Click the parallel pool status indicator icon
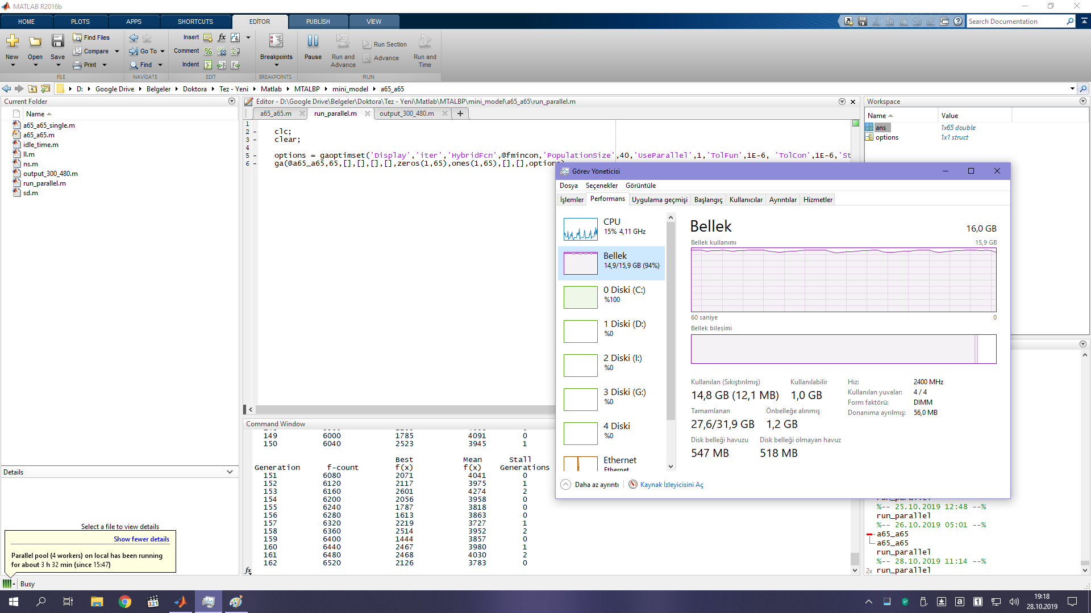Viewport: 1091px width, 613px height. (x=7, y=583)
